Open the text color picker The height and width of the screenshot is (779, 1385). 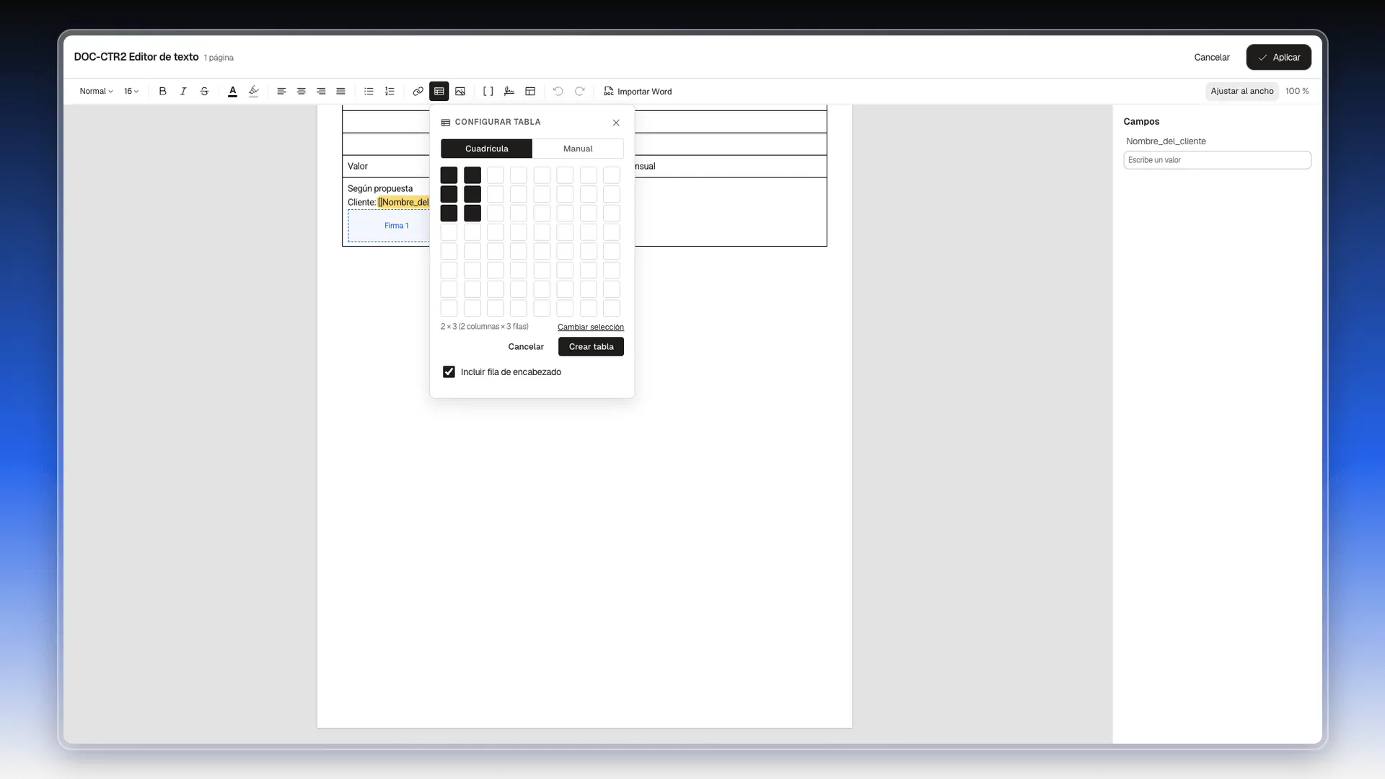[232, 92]
